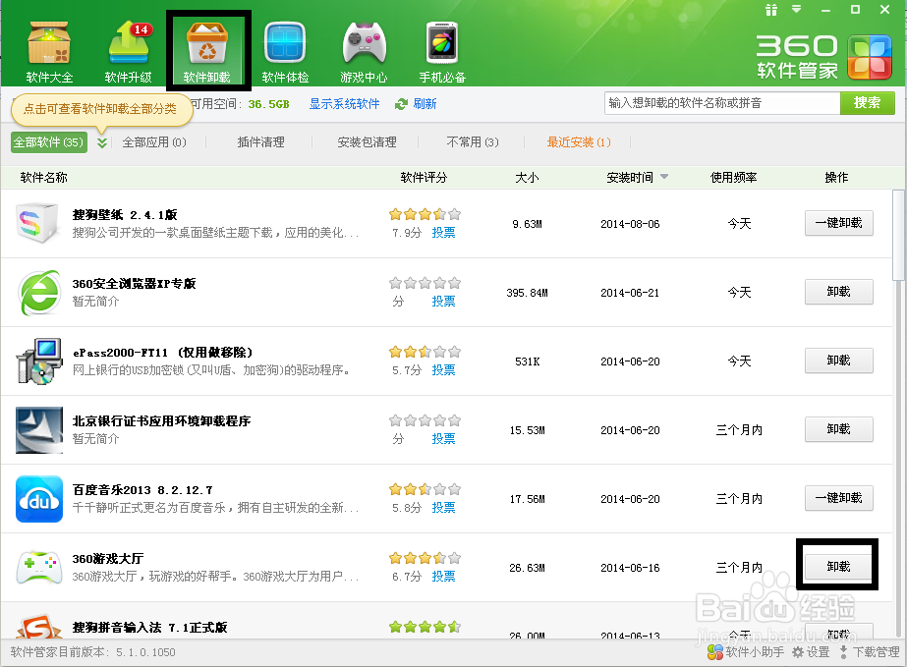Click the 刷新 refresh link text
The image size is (907, 667).
click(x=425, y=104)
